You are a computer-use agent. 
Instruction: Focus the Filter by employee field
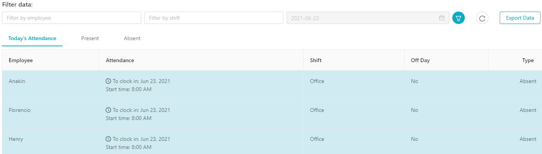(72, 18)
